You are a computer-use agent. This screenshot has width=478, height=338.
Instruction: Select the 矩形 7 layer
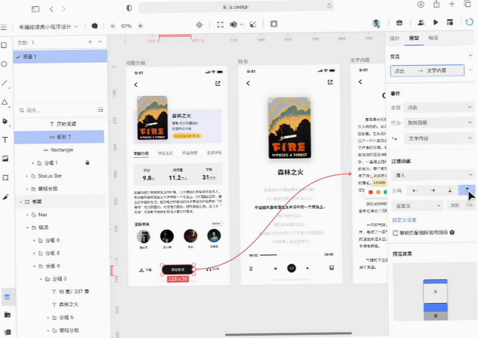59,137
